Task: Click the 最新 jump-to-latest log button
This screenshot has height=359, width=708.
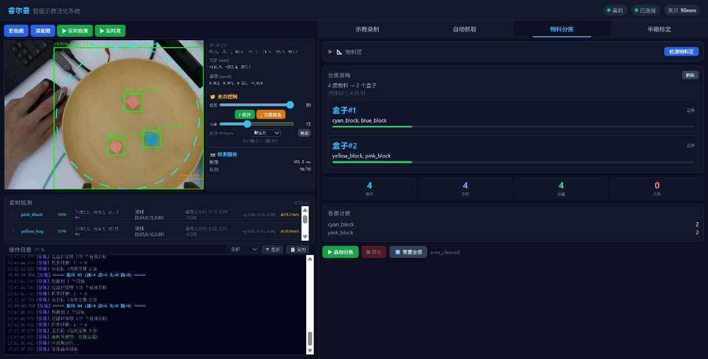Action: click(272, 249)
